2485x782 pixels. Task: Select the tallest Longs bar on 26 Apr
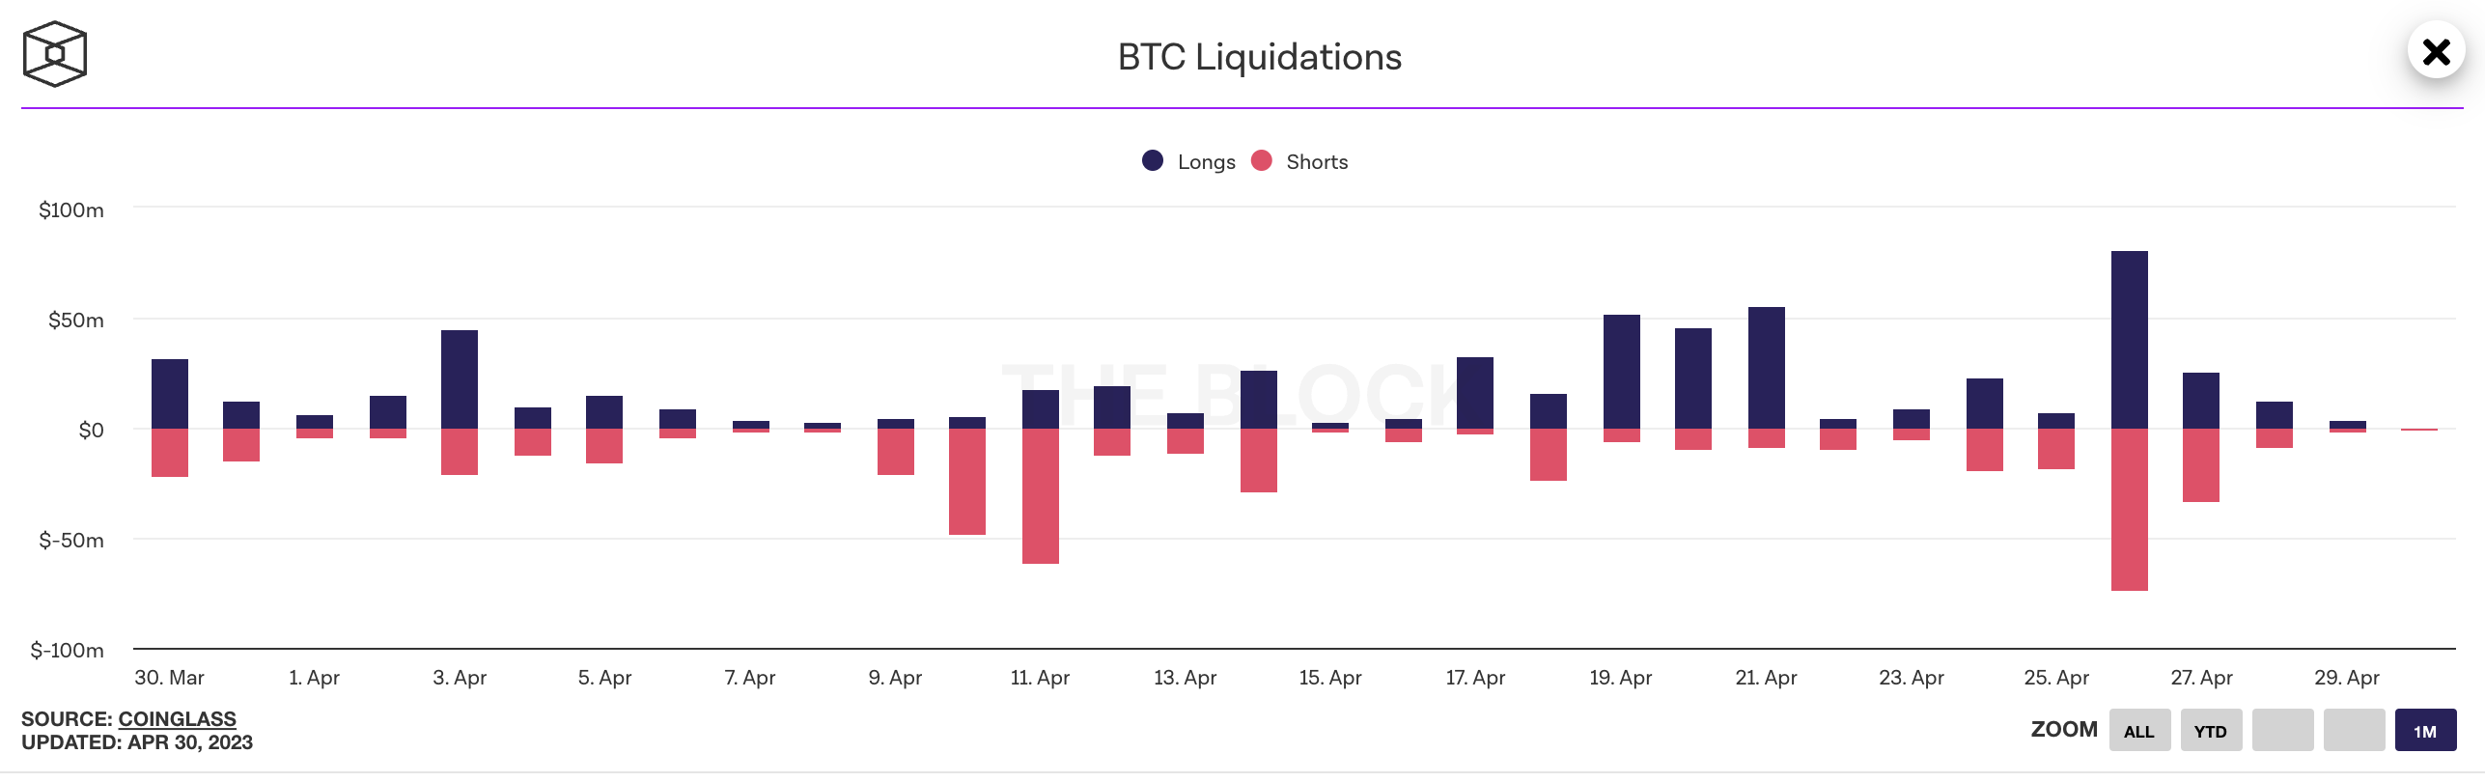[2129, 340]
